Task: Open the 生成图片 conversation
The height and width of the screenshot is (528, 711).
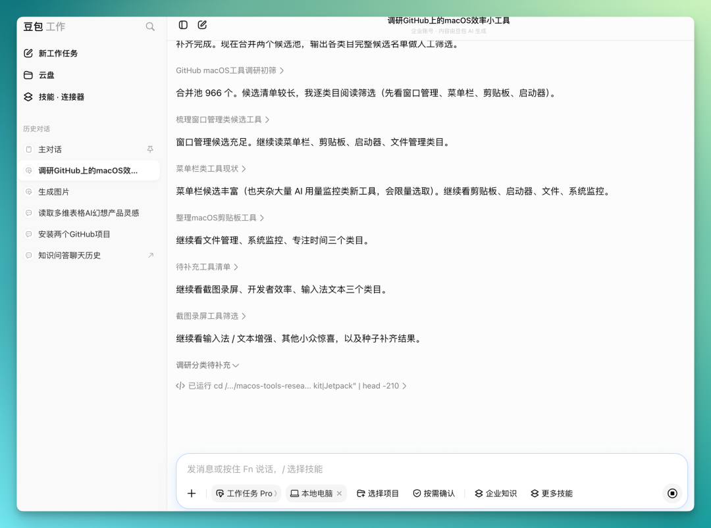Action: point(90,191)
